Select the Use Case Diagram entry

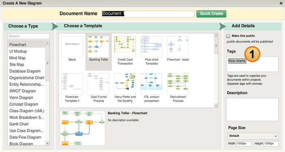26,130
